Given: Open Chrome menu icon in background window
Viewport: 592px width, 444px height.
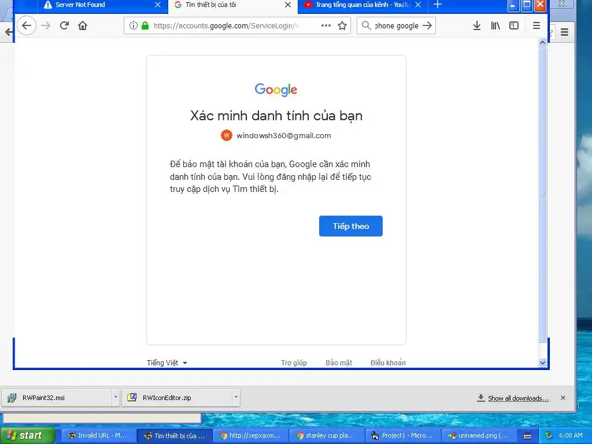Looking at the screenshot, I should [564, 32].
